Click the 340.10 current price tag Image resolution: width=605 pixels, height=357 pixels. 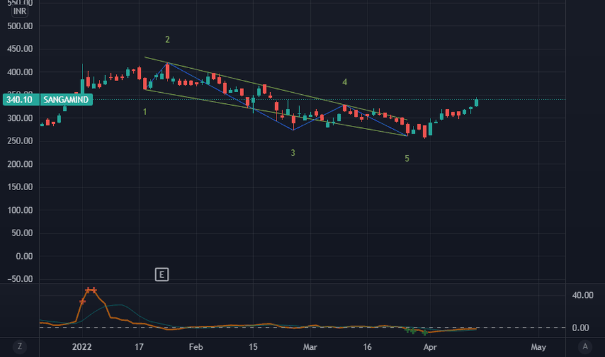coord(19,99)
